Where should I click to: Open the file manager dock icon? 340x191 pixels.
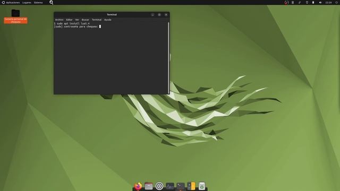[149, 186]
